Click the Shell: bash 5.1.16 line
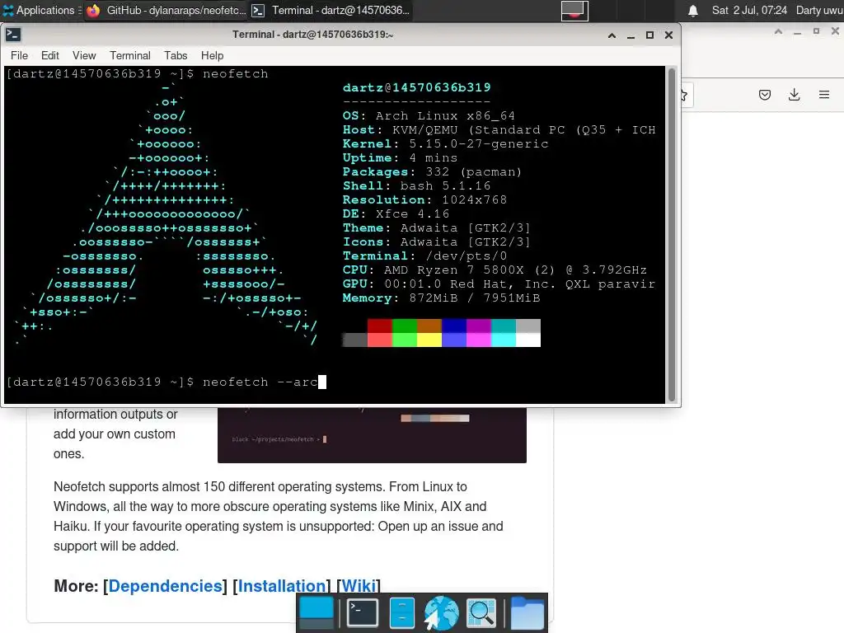This screenshot has height=633, width=844. coord(416,185)
